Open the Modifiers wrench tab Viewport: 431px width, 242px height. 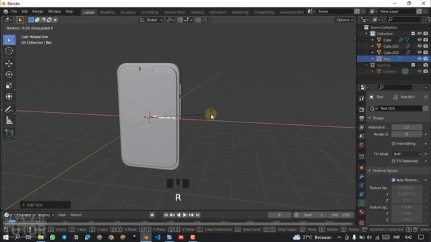pyautogui.click(x=362, y=176)
